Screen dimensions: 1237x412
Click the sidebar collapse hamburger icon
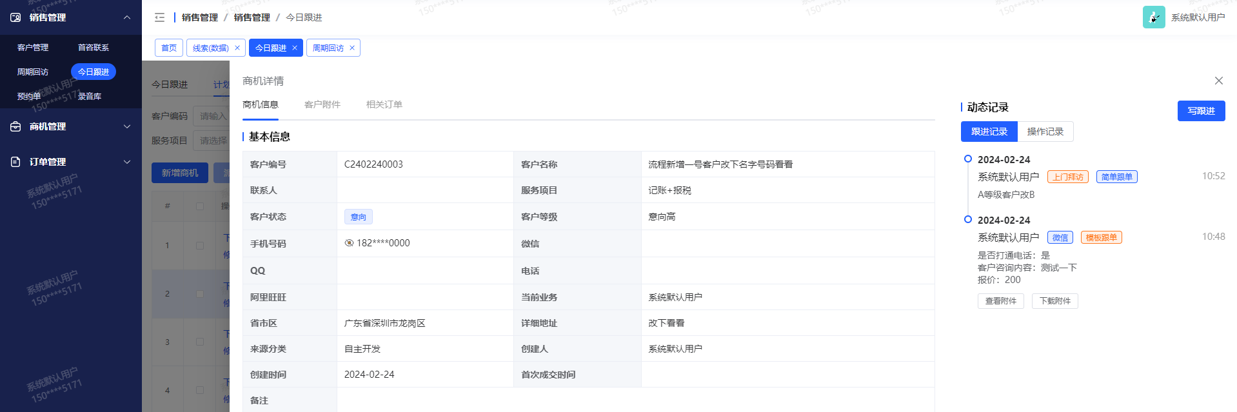(160, 17)
